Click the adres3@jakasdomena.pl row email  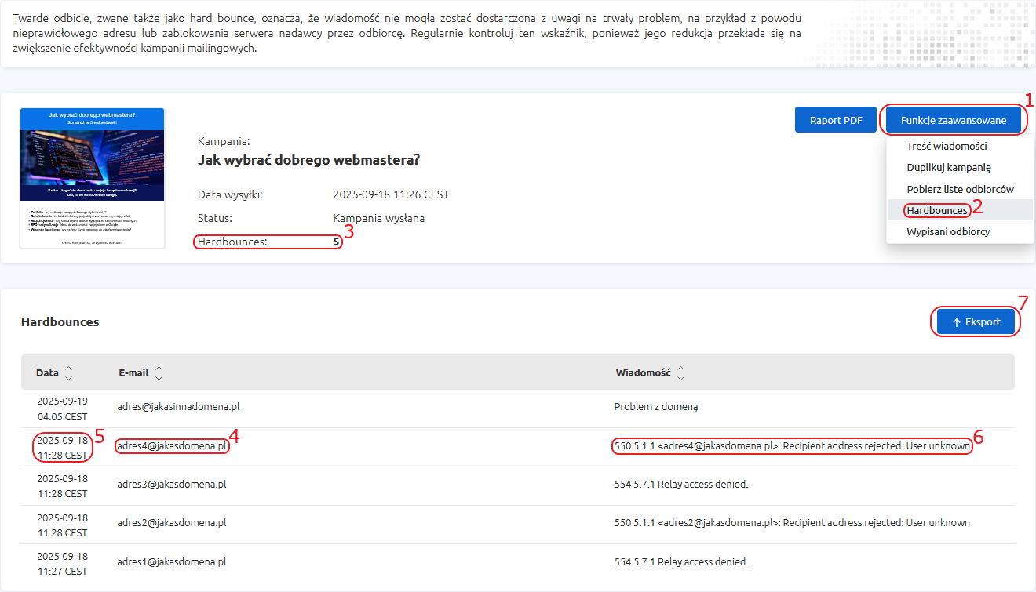coord(172,485)
